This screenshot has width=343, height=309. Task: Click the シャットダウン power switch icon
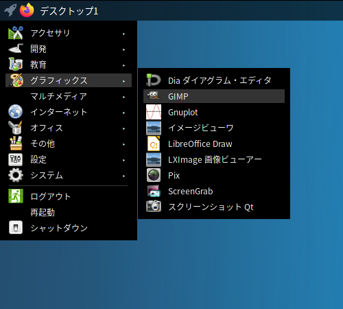(16, 228)
